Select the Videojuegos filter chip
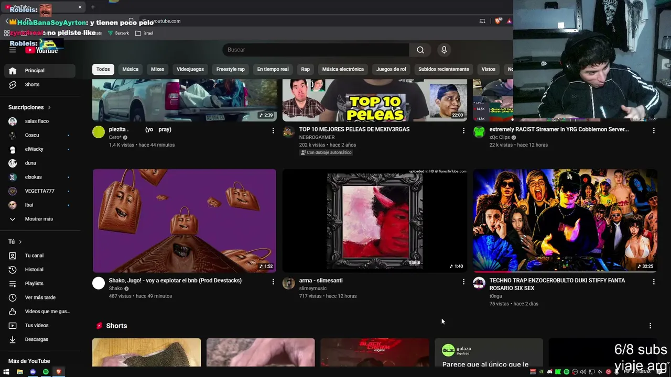The height and width of the screenshot is (377, 671). pyautogui.click(x=190, y=69)
